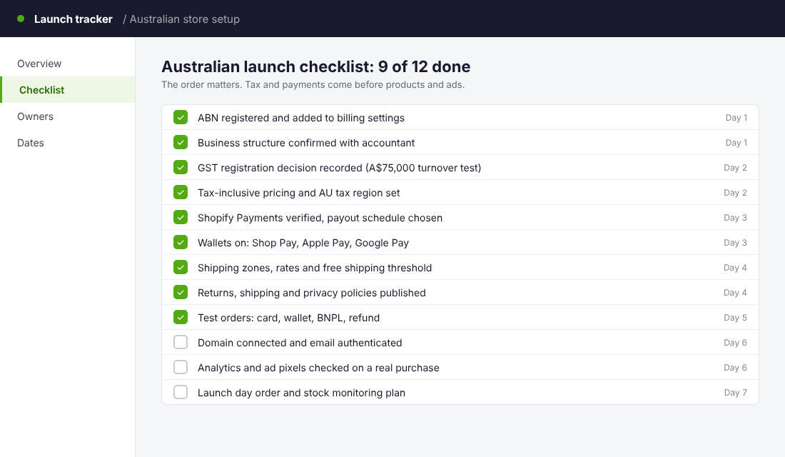
Task: Click the Day 1 label on the ABN row
Action: (x=736, y=118)
